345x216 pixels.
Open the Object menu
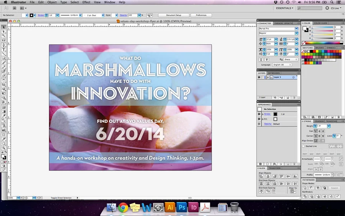[x=52, y=2]
